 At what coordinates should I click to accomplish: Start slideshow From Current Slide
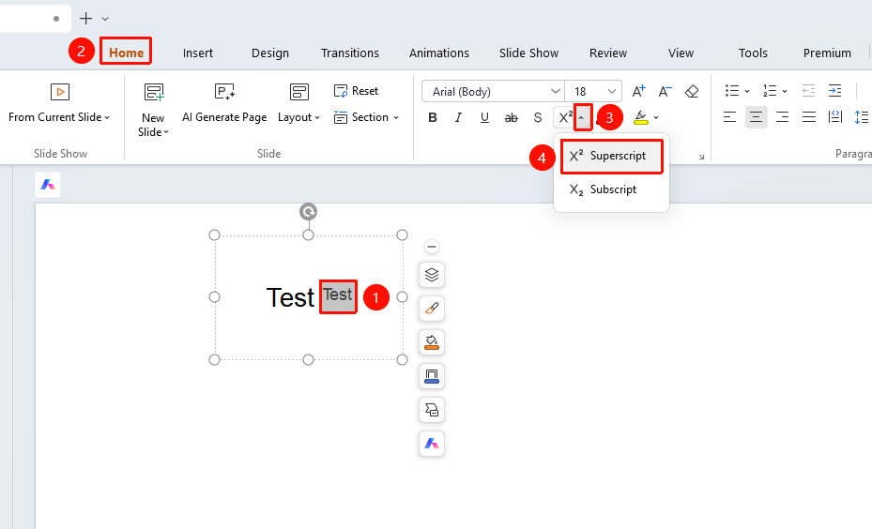[59, 103]
